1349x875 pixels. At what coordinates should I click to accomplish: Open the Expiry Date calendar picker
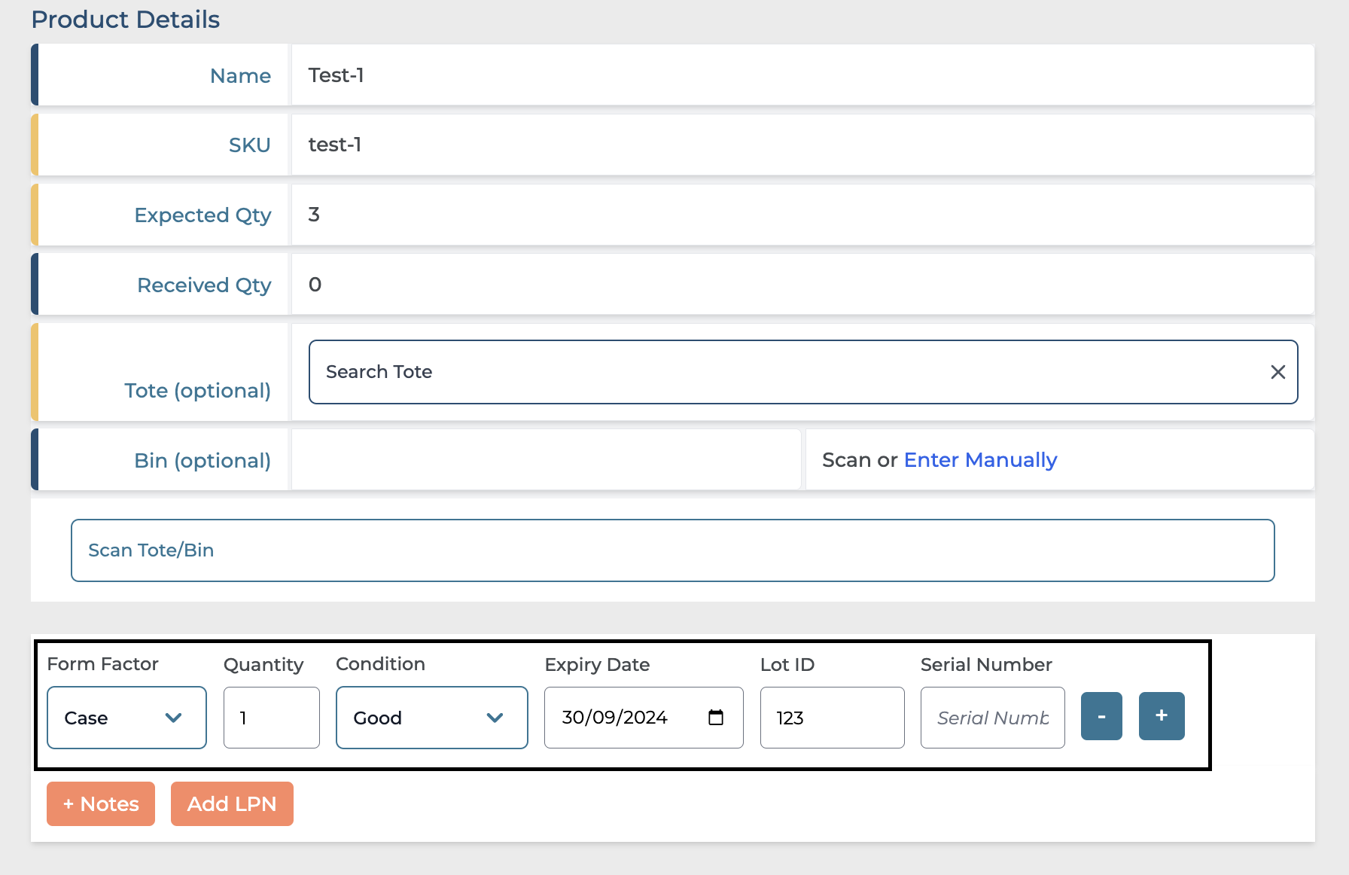pyautogui.click(x=715, y=718)
